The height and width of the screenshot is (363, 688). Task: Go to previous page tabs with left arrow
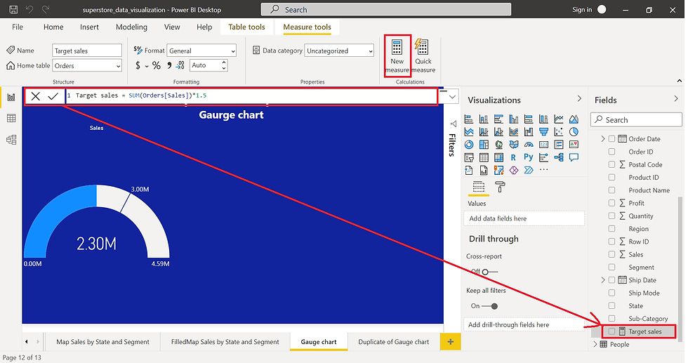(x=27, y=341)
